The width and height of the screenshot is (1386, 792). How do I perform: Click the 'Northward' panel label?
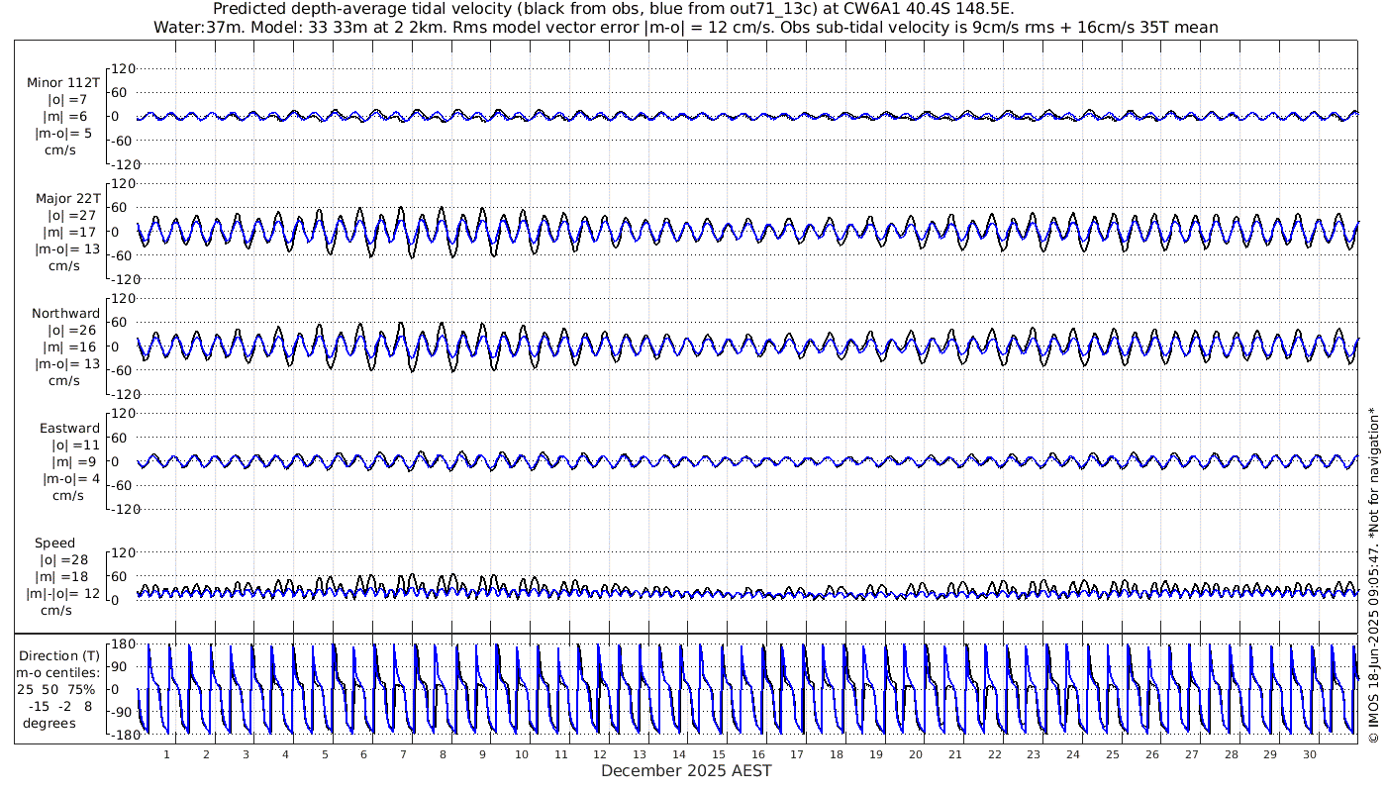coord(65,313)
